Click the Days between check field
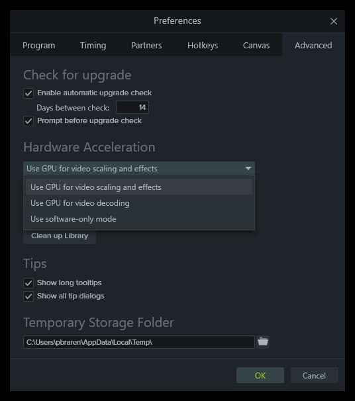Image resolution: width=355 pixels, height=401 pixels. coord(132,107)
